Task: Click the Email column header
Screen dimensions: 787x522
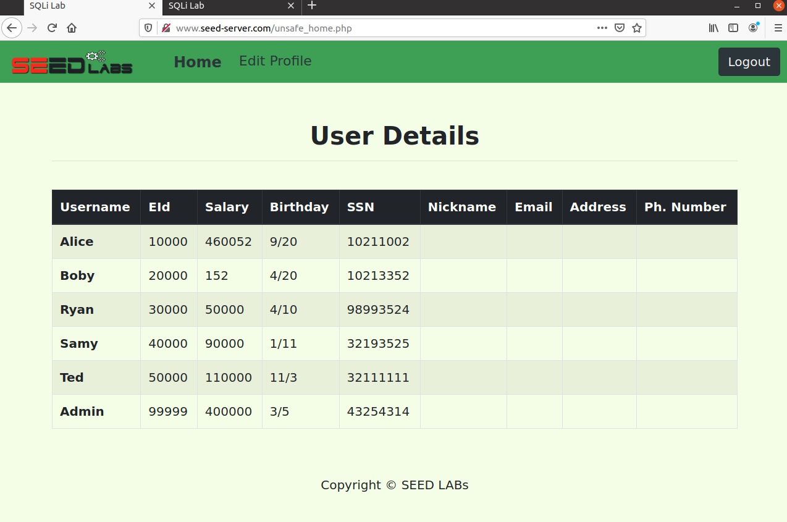Action: pyautogui.click(x=534, y=207)
